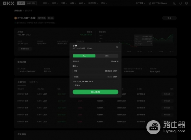Click 市价全平 in first position row
Image resolution: width=191 pixels, height=140 pixels.
pyautogui.click(x=167, y=94)
